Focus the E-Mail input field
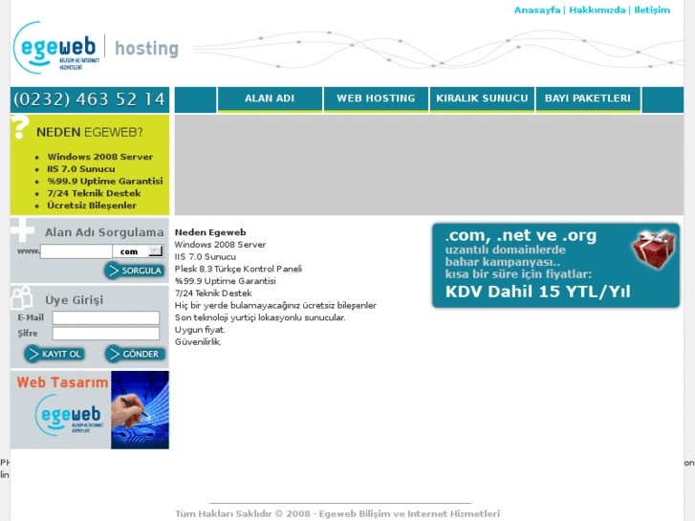This screenshot has height=521, width=695. coord(105,318)
